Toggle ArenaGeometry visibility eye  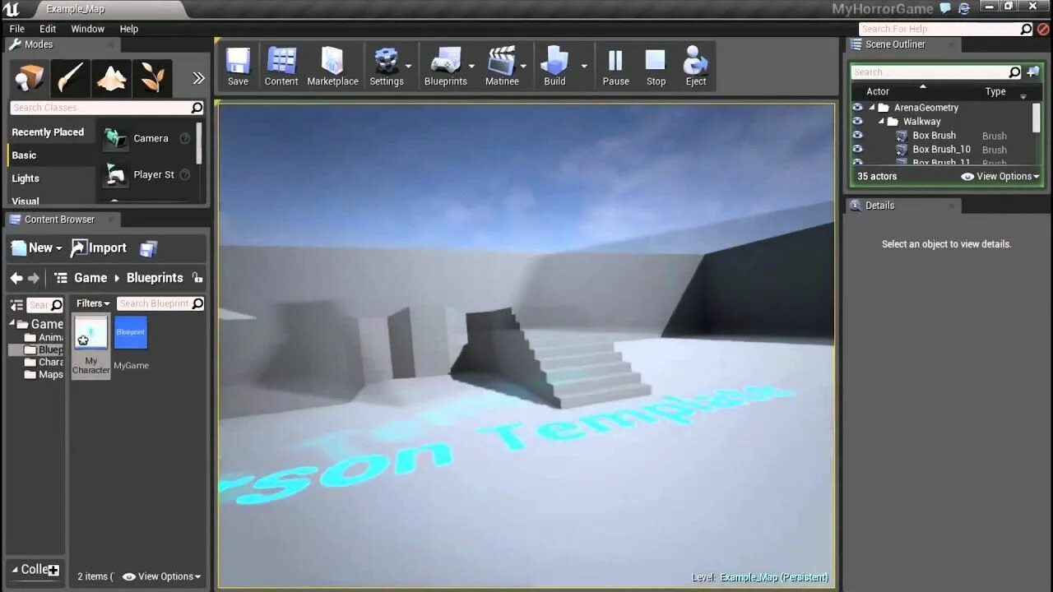pyautogui.click(x=857, y=108)
